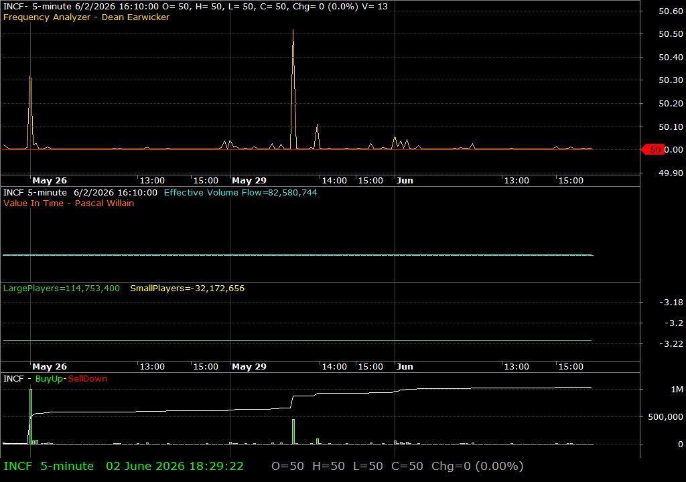Click the red current-price marker labeled 50
The image size is (686, 482).
653,149
